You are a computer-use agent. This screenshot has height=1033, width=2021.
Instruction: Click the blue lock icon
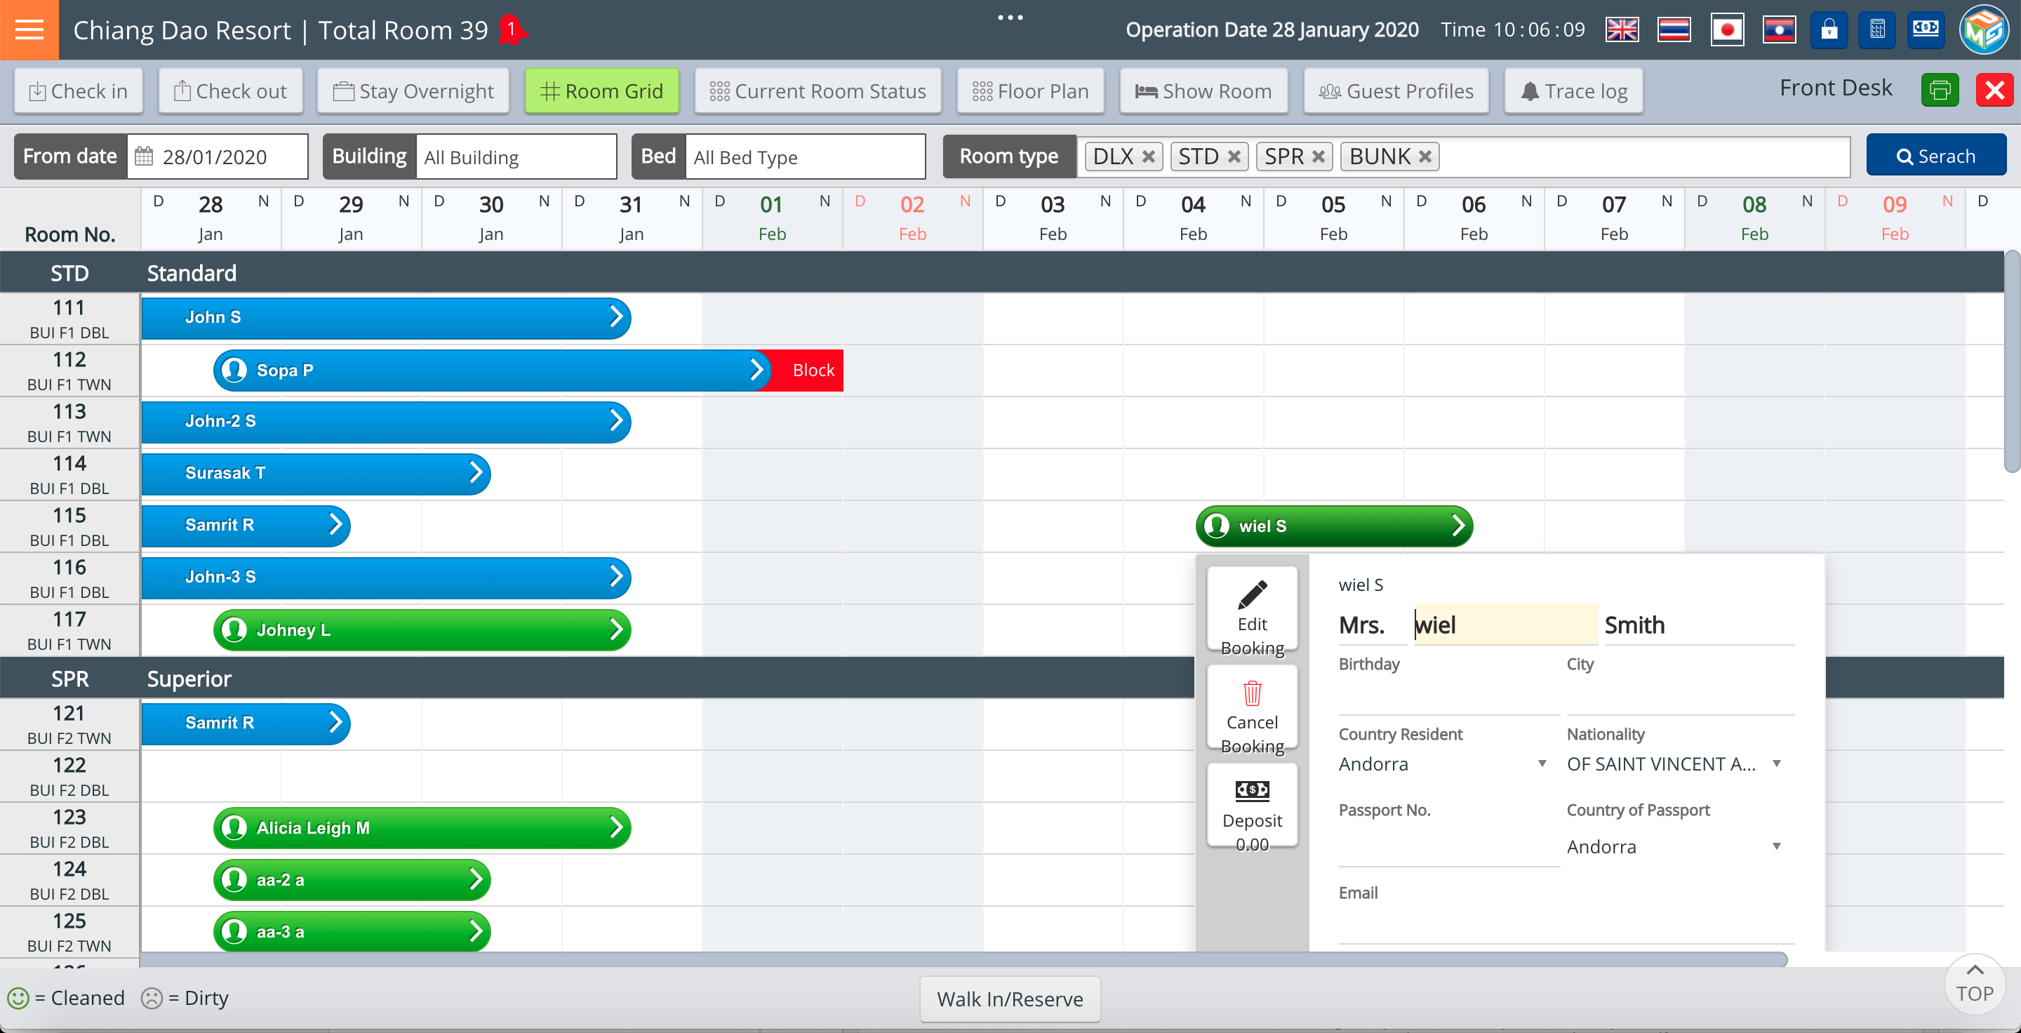(x=1829, y=29)
